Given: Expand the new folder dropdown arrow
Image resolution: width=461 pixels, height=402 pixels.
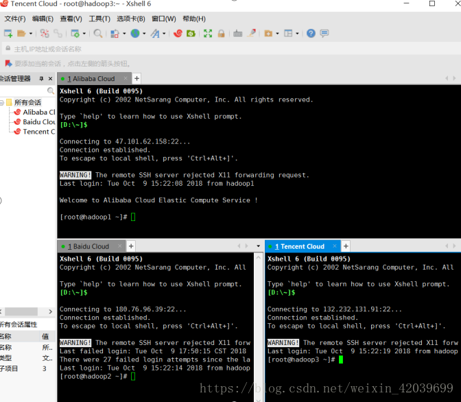Looking at the screenshot, I should click(277, 34).
